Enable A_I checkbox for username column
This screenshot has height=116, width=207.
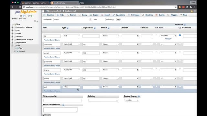point(180,44)
